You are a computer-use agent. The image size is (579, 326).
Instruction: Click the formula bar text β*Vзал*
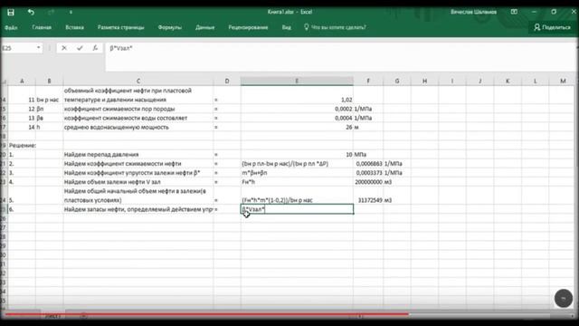121,48
